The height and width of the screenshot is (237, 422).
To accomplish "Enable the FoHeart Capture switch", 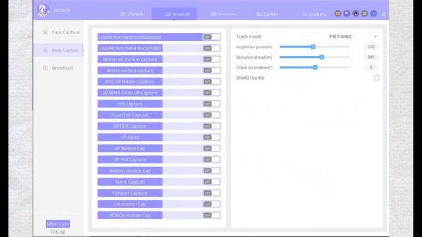I will 212,193.
